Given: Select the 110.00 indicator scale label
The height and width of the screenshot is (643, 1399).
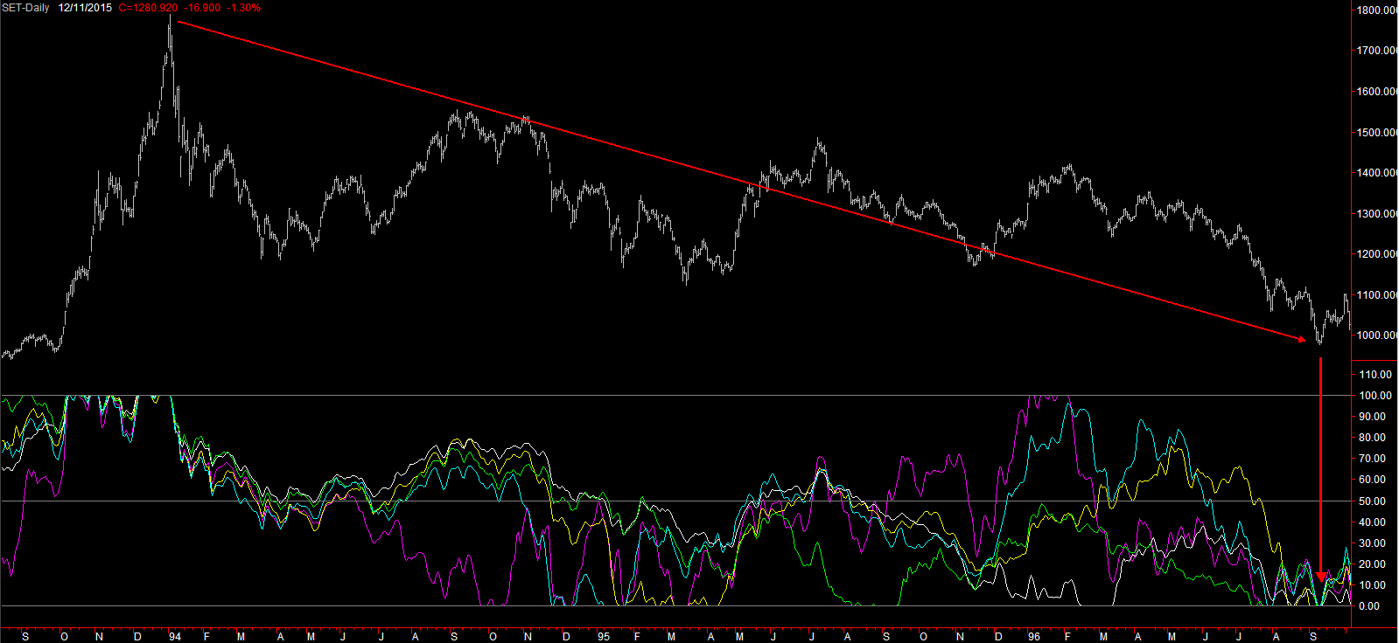Looking at the screenshot, I should [1375, 375].
